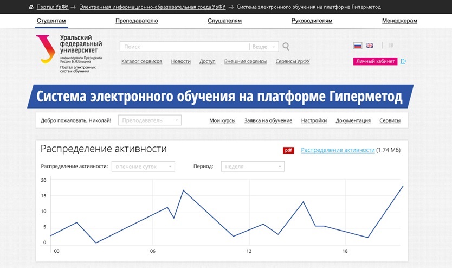Screen dimensions: 452x268
Task: Click the home icon in breadcrumb bar
Action: coord(31,7)
